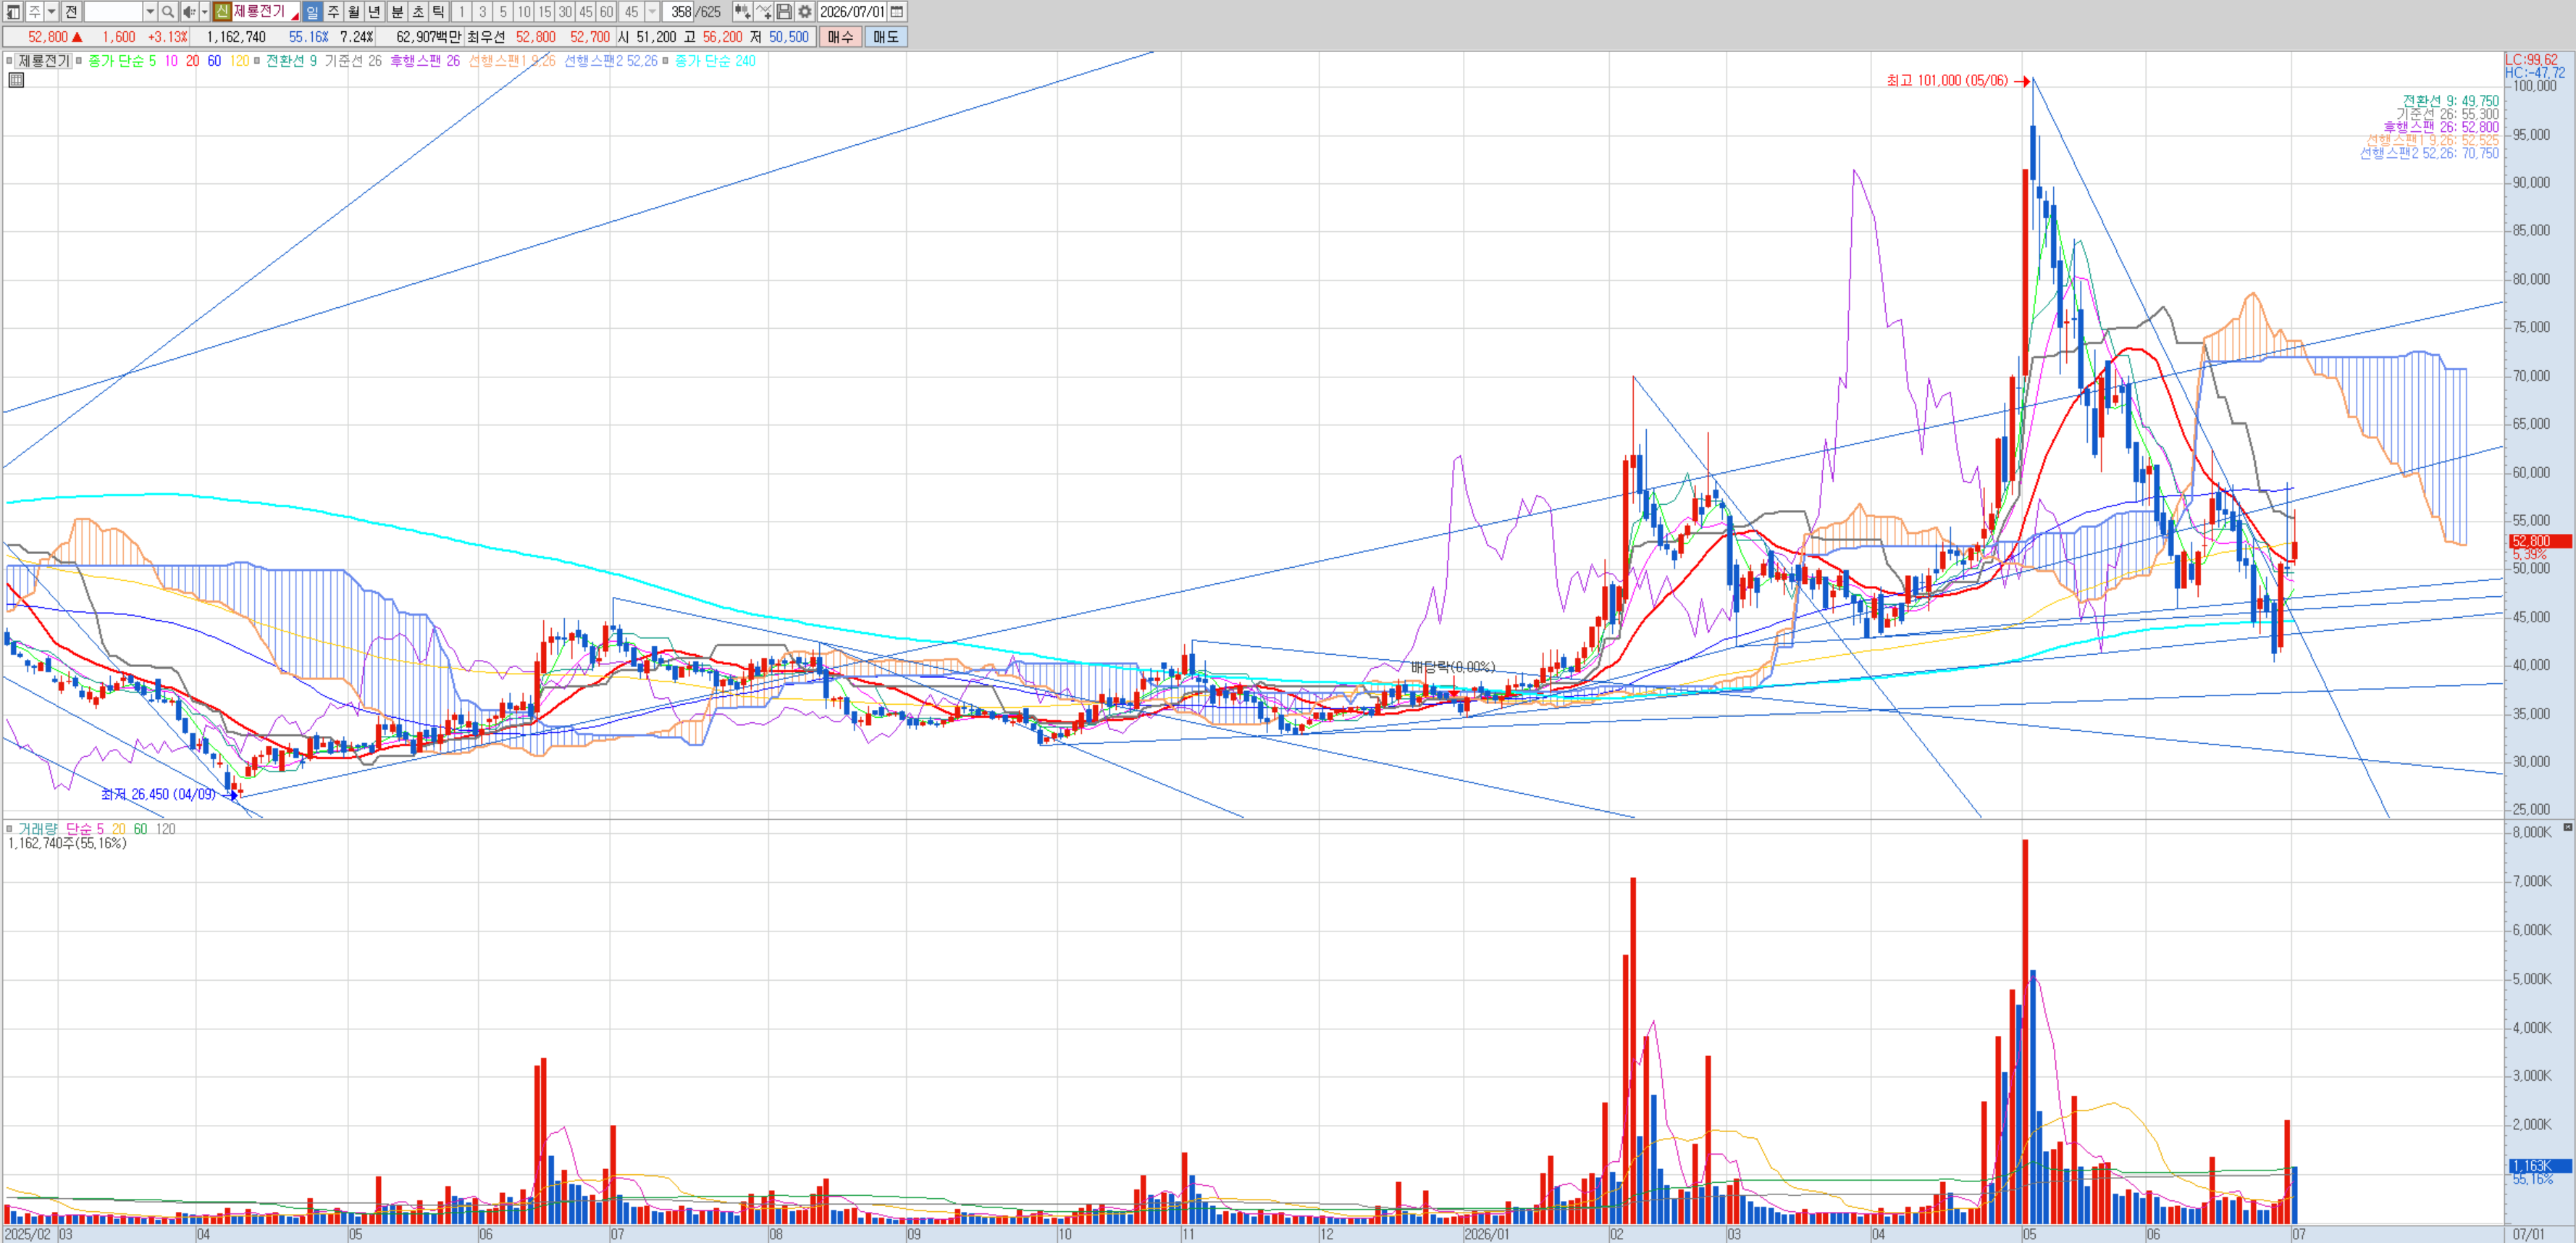This screenshot has width=2576, height=1243.
Task: Toggle the square before 종가 단순 240
Action: pyautogui.click(x=666, y=61)
